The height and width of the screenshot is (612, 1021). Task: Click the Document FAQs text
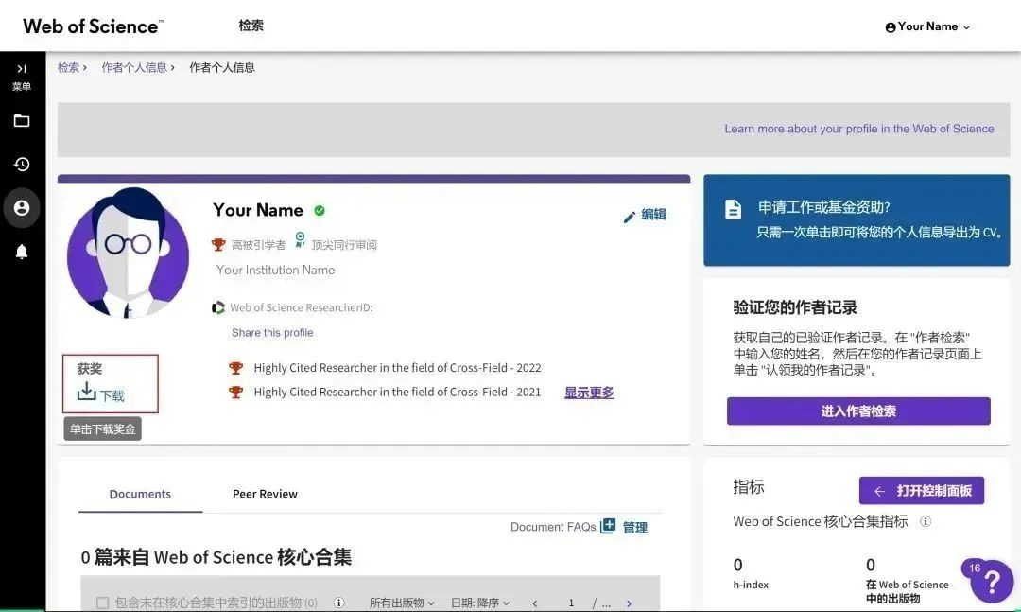tap(553, 527)
